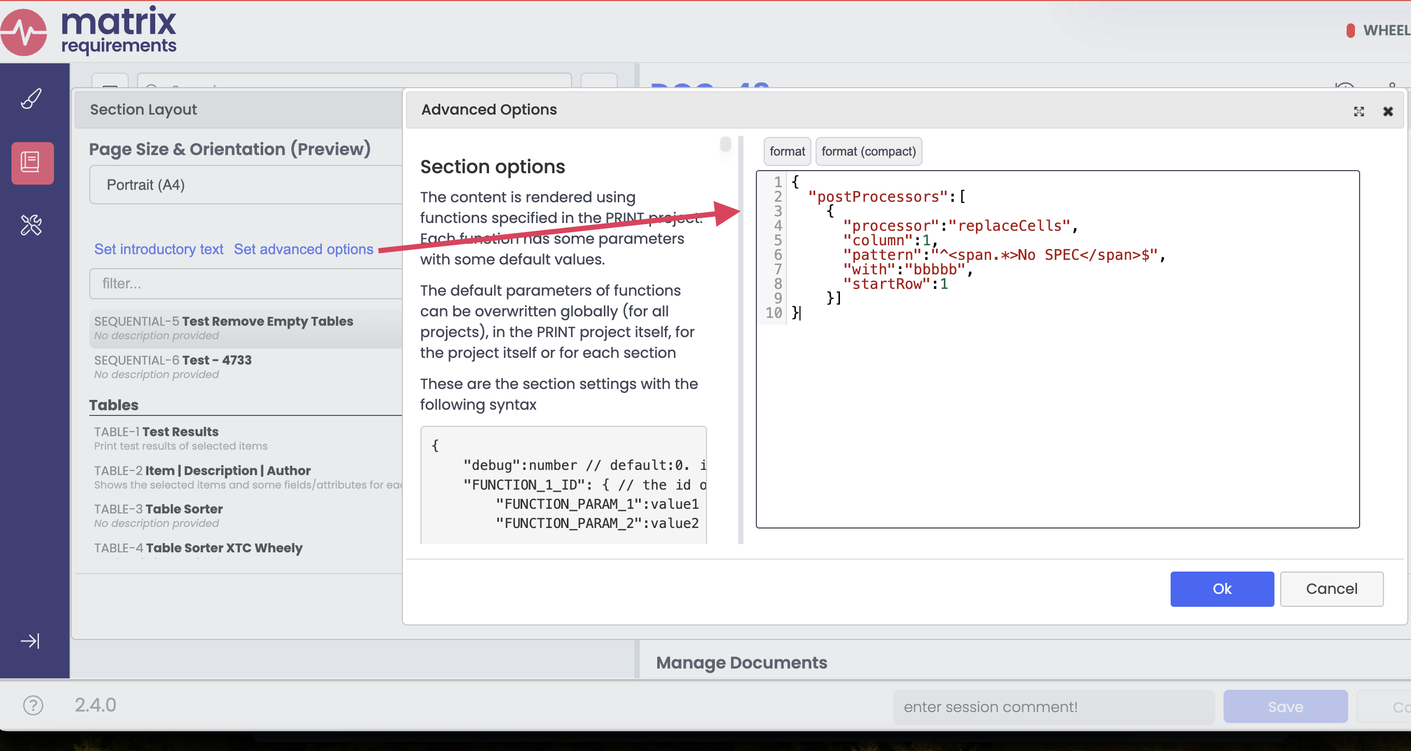Click the pencil/edit tool in sidebar

point(31,100)
